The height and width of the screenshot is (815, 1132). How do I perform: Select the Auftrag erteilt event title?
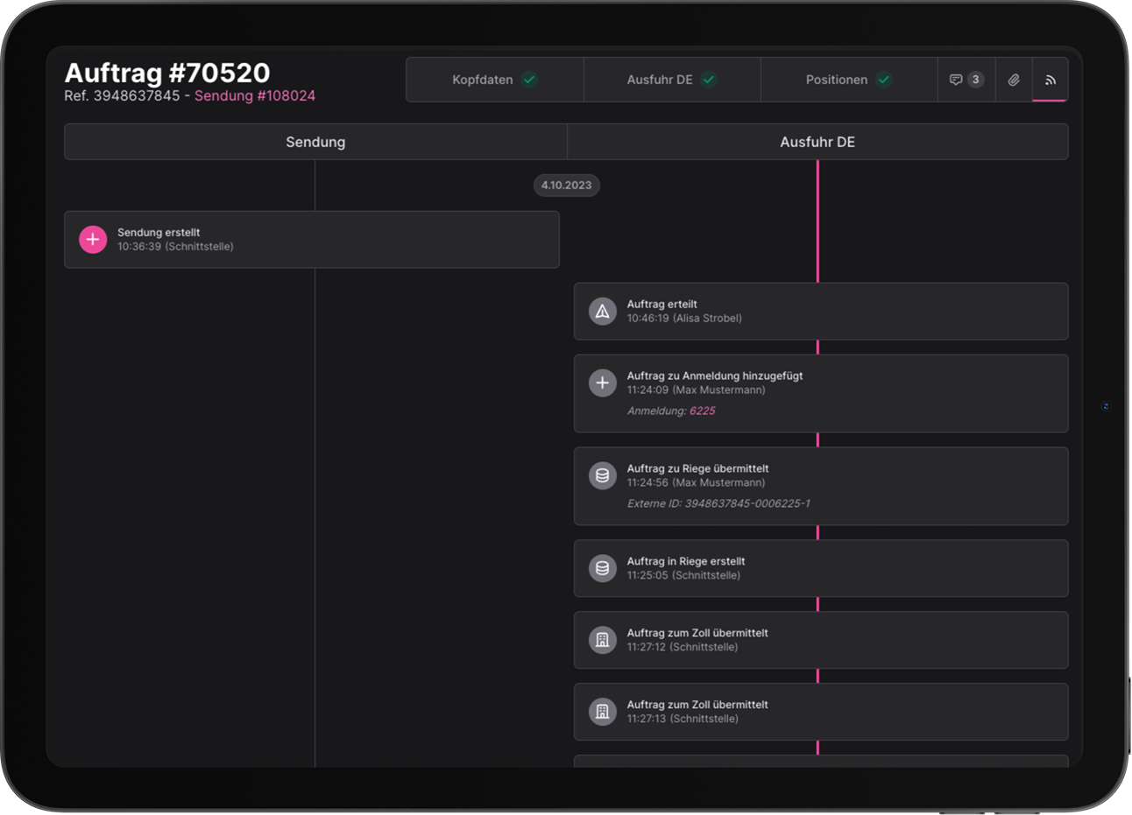(x=662, y=304)
